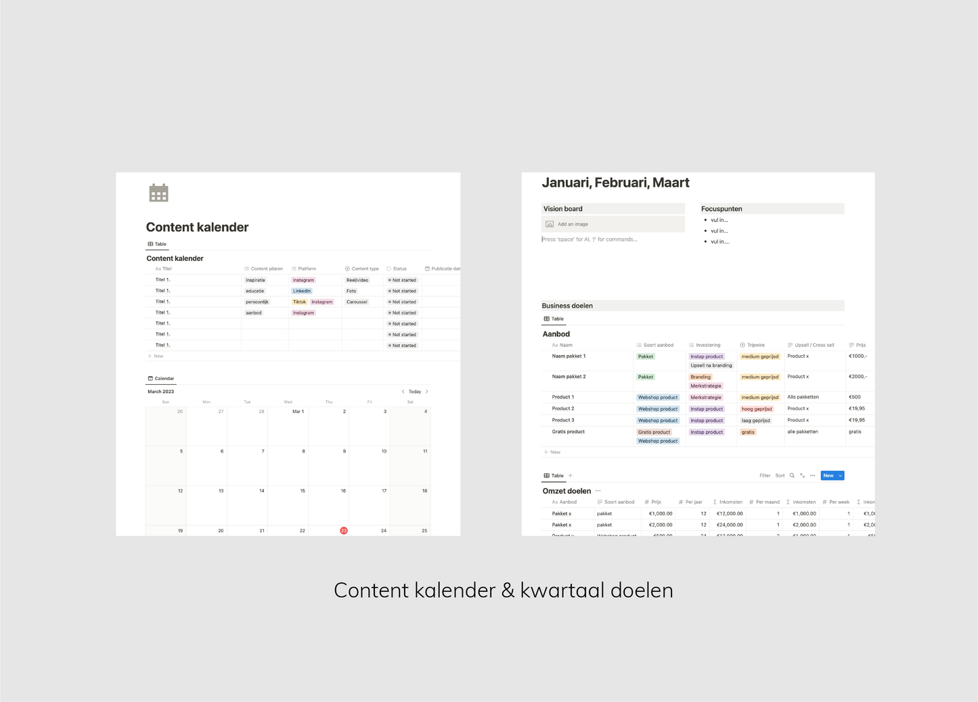Click the calendar page icon above Content kalender
The height and width of the screenshot is (702, 978).
[158, 193]
